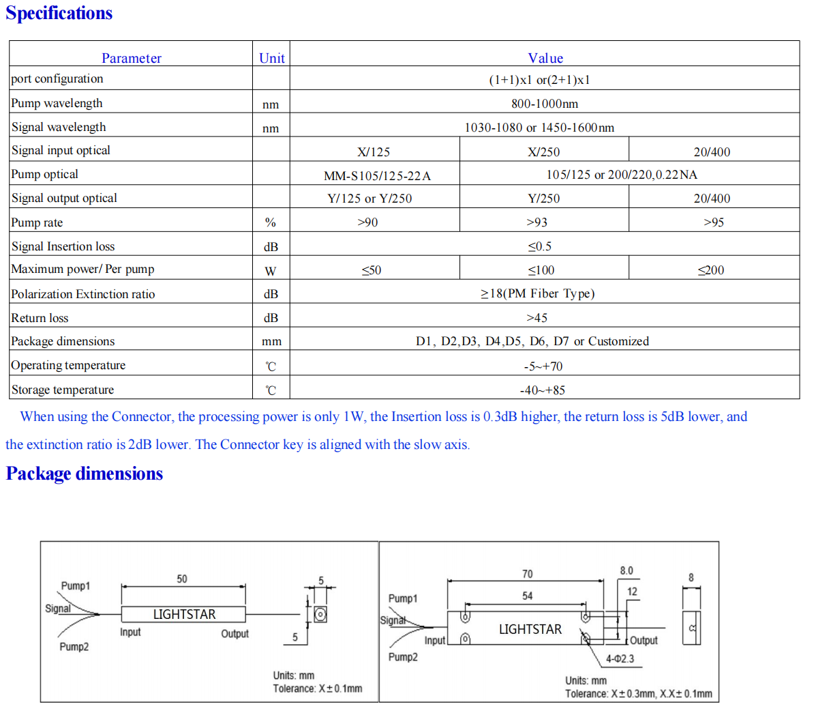This screenshot has width=814, height=711.
Task: Click the '1030-1080 or 1450-1600nm' value
Action: (x=539, y=128)
